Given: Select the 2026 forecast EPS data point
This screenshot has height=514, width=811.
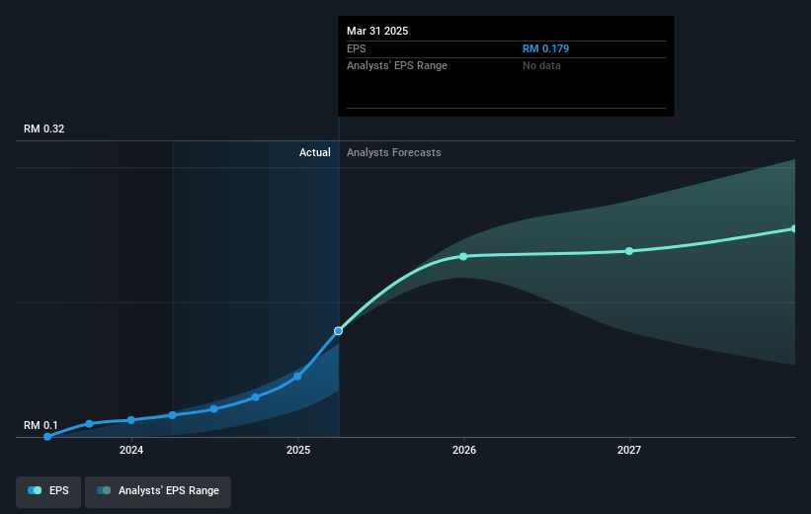Looking at the screenshot, I should (463, 257).
